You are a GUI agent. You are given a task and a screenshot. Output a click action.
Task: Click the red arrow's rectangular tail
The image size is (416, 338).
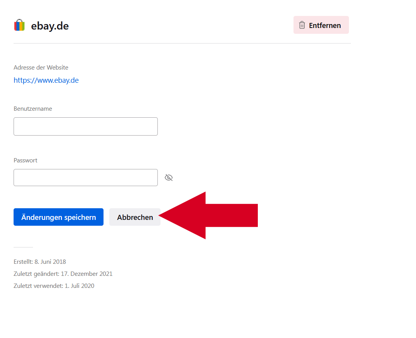click(231, 215)
